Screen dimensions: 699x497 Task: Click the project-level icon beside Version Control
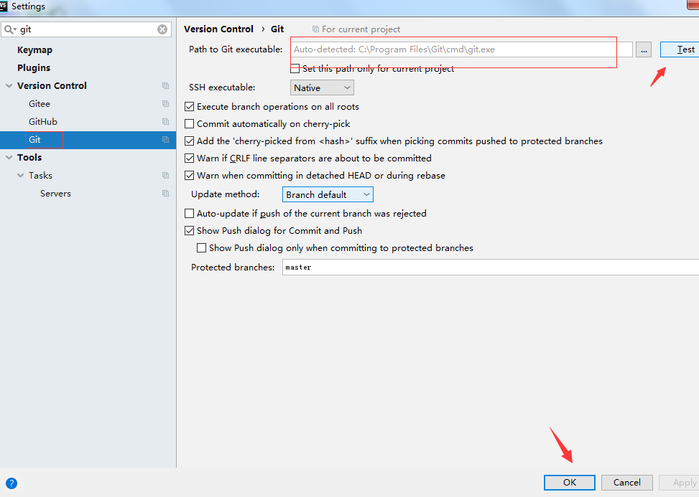click(166, 85)
